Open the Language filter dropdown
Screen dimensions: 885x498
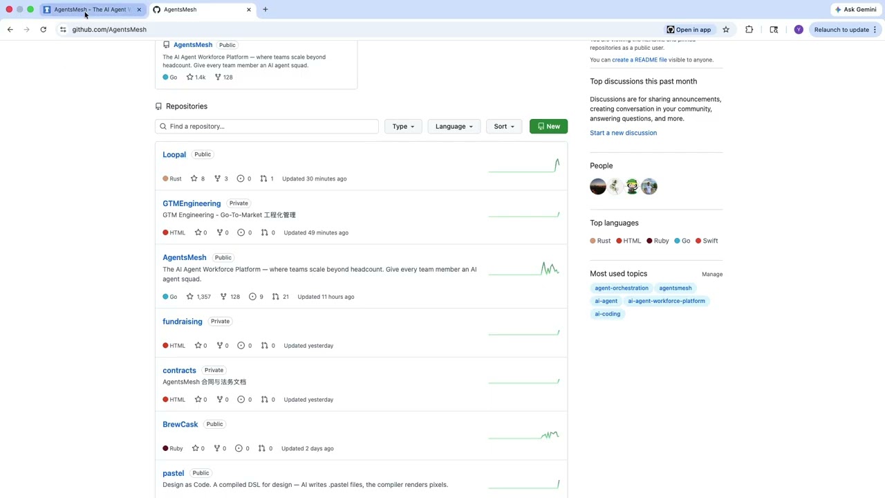tap(454, 127)
